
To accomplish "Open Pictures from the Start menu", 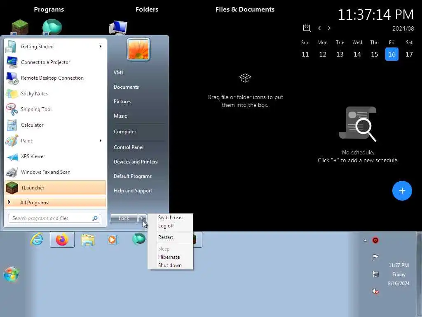I will [122, 102].
